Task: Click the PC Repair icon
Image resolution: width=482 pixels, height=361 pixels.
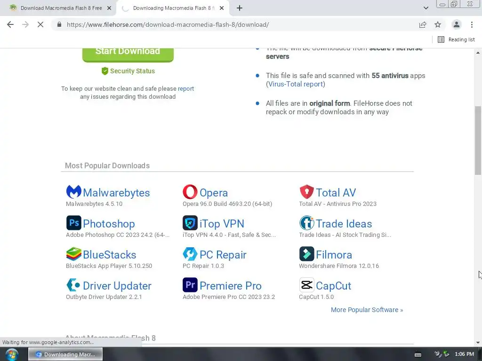Action: point(190,254)
